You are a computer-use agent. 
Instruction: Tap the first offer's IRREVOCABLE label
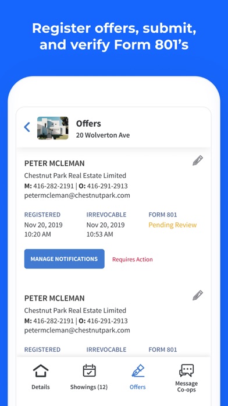(x=106, y=215)
